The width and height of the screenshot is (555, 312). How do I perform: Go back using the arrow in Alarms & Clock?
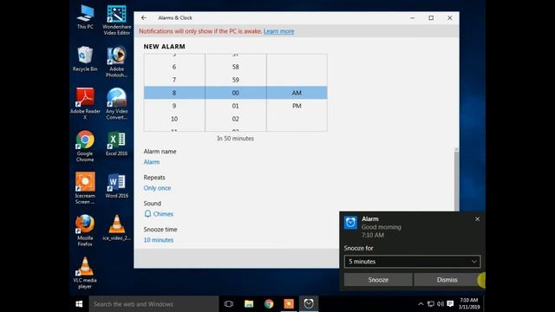pos(144,17)
